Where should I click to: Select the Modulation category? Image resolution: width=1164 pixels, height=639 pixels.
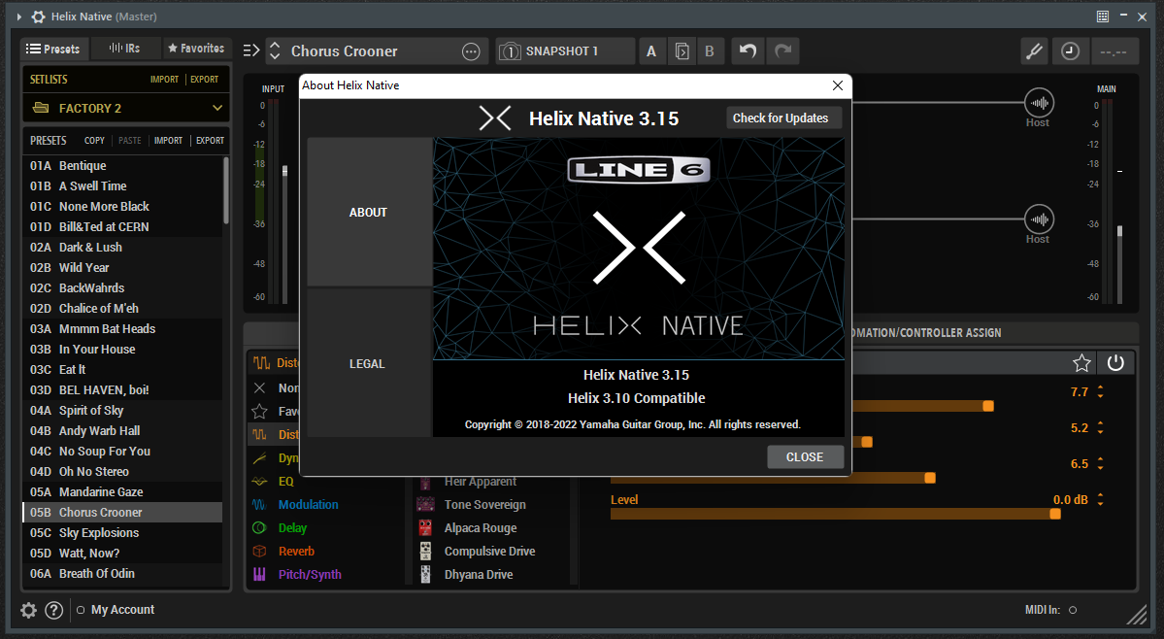pyautogui.click(x=308, y=505)
